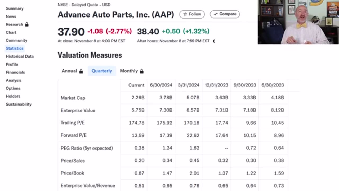Switch to the Annual tab

(x=72, y=71)
